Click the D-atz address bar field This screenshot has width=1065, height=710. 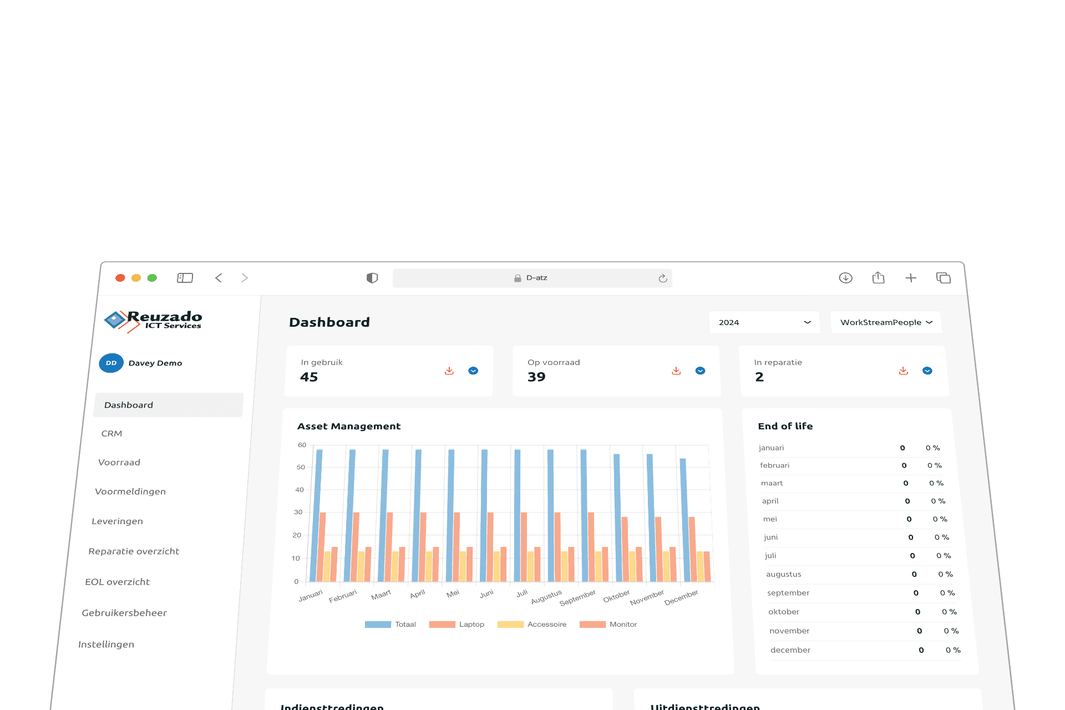click(532, 278)
